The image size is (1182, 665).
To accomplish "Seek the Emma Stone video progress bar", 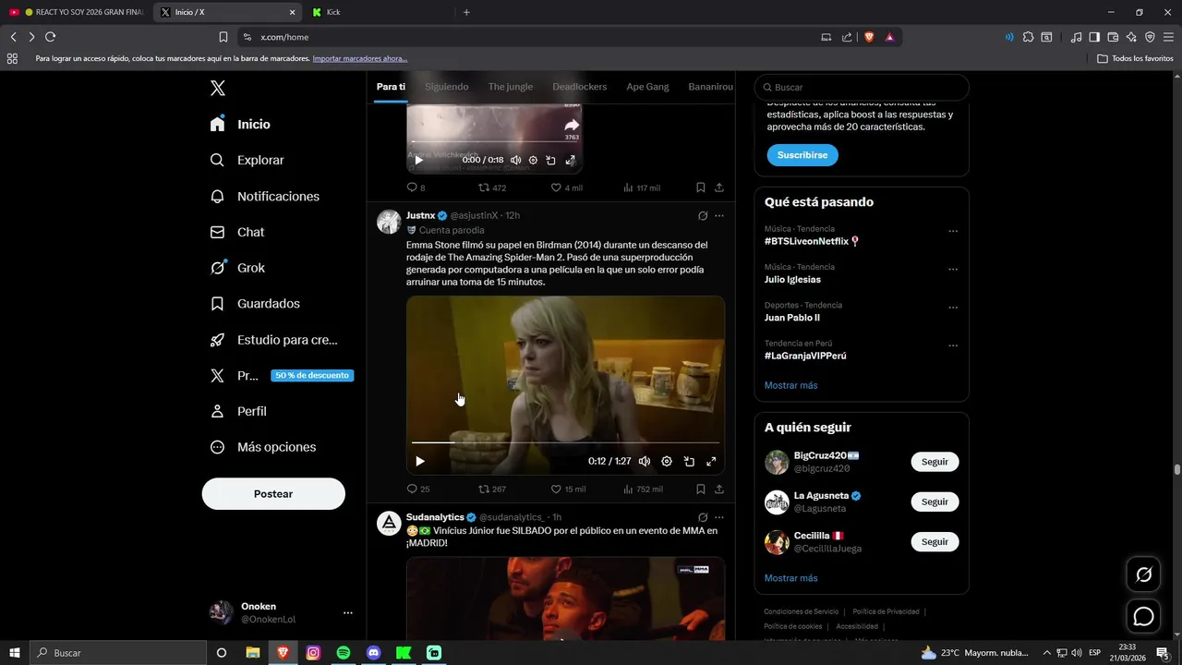I will [x=565, y=442].
